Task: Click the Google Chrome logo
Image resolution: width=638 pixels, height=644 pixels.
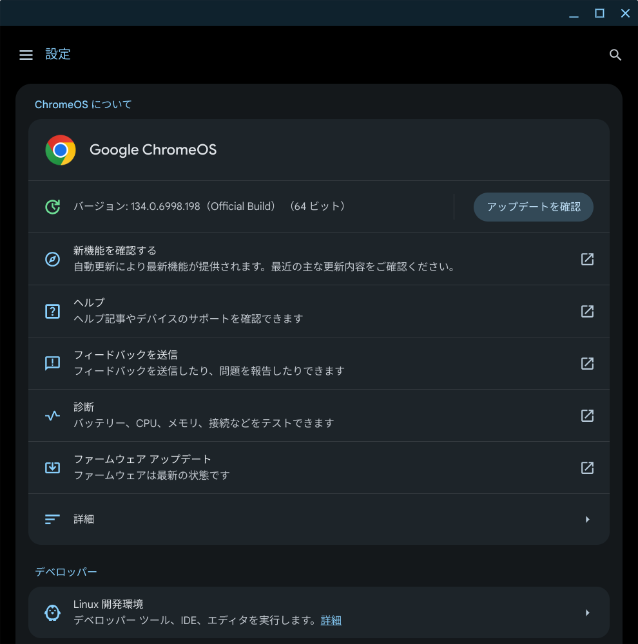Action: click(61, 150)
